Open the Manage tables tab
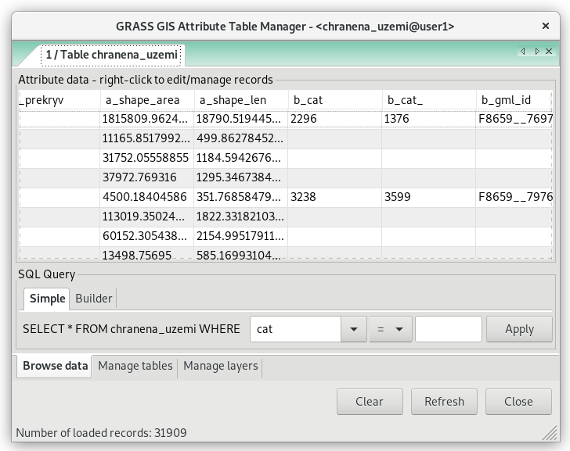Screen dimensions: 570x451 pos(135,366)
